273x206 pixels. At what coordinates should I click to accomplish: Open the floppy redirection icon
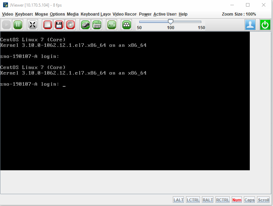[x=59, y=25]
